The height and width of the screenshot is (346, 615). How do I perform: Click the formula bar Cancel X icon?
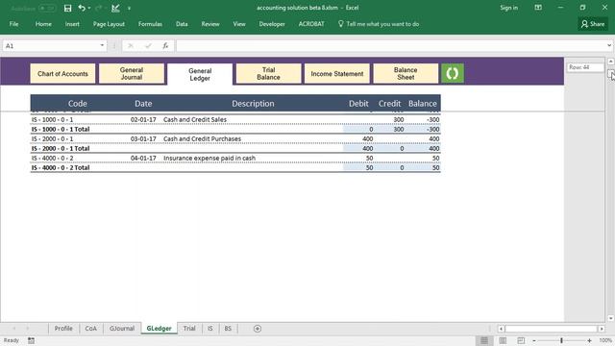[x=131, y=46]
